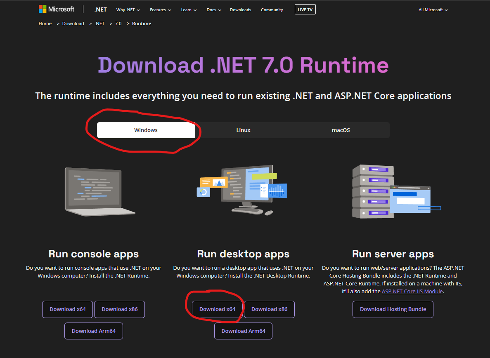
Task: Download Arm64 console runtime
Action: pyautogui.click(x=94, y=331)
